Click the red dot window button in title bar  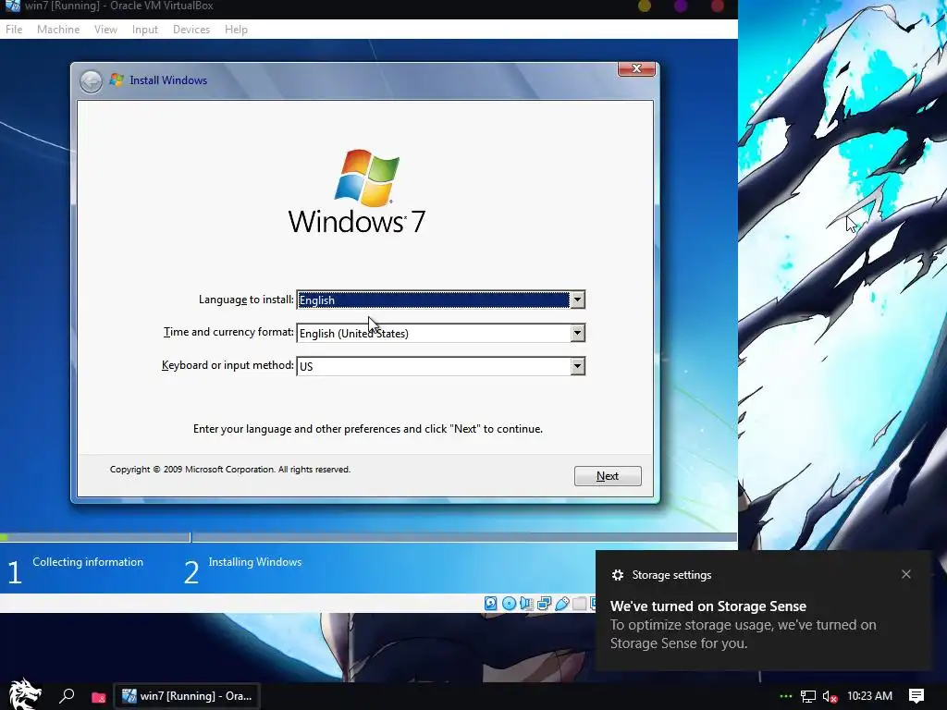click(x=717, y=6)
